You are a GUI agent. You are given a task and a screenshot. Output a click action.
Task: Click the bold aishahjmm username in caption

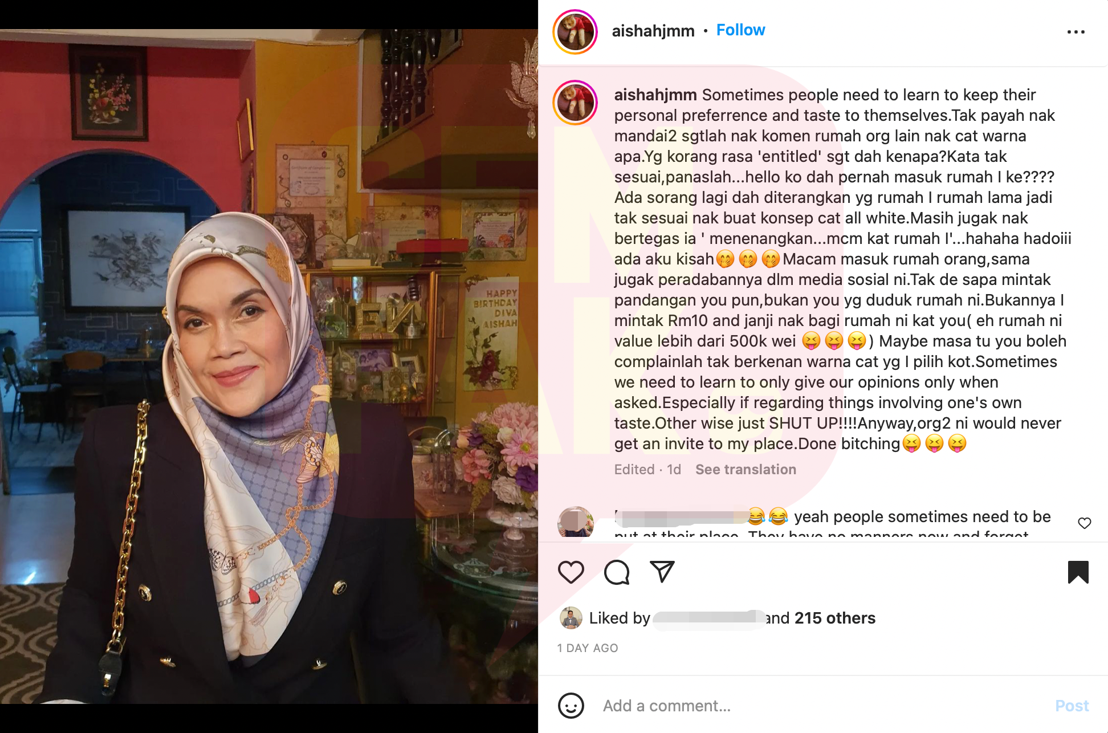pyautogui.click(x=655, y=95)
